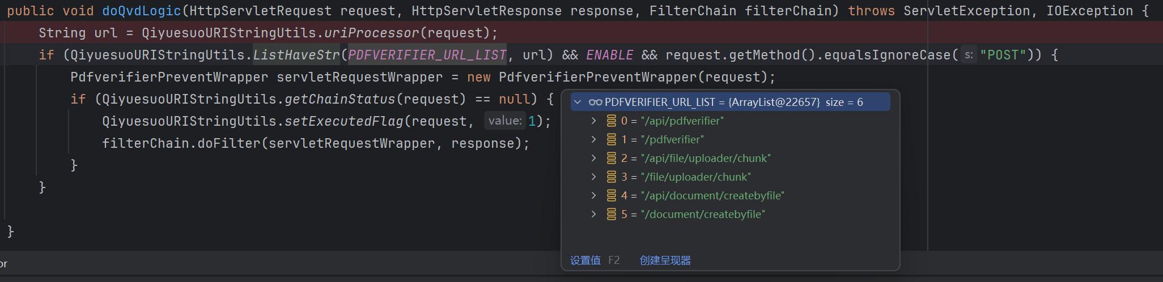Click the element icon for index 4

[611, 195]
